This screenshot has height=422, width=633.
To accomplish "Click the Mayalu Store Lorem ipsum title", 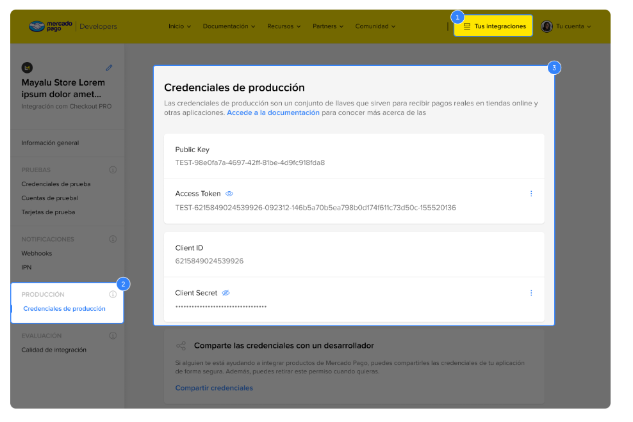I will click(x=63, y=88).
